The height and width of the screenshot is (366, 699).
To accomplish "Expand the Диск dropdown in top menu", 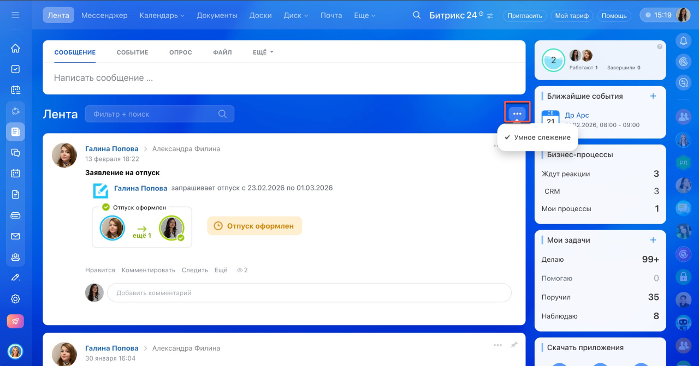I will (x=296, y=15).
